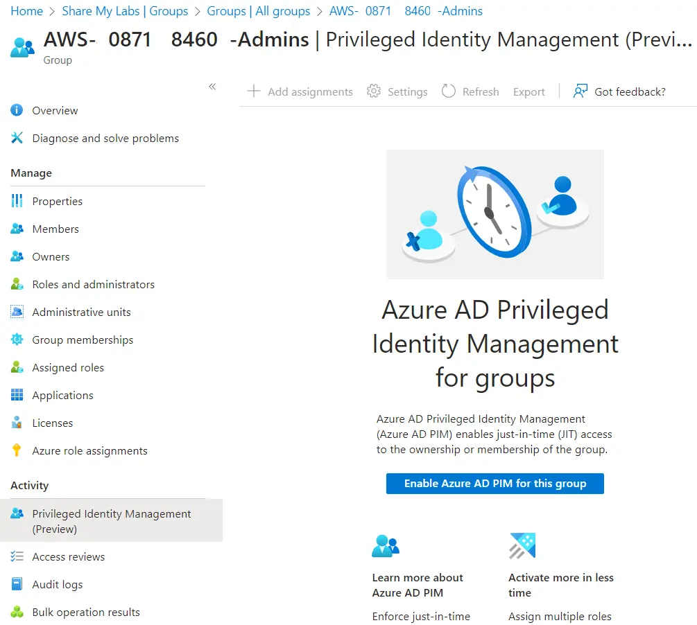Select Export in the toolbar
697x625 pixels.
click(529, 91)
